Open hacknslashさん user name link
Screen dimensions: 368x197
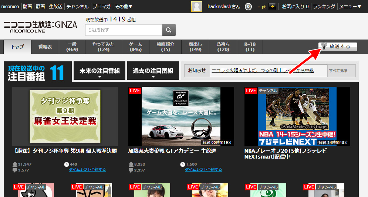point(224,7)
